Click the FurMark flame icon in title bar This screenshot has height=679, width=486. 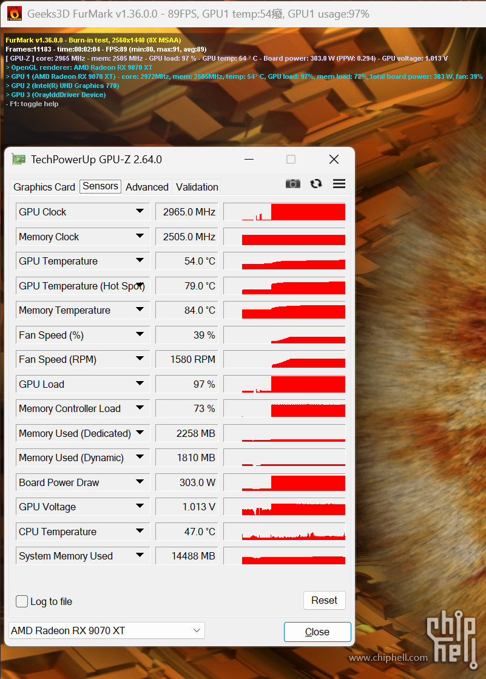[15, 14]
